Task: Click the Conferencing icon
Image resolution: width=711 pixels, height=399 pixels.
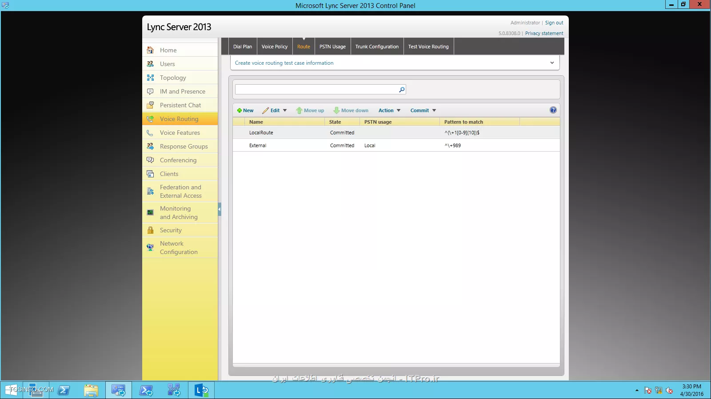Action: (x=150, y=160)
